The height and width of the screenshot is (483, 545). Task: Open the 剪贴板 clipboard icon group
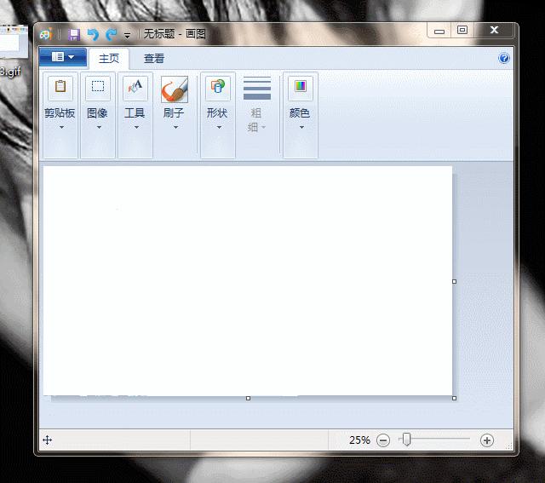[60, 86]
